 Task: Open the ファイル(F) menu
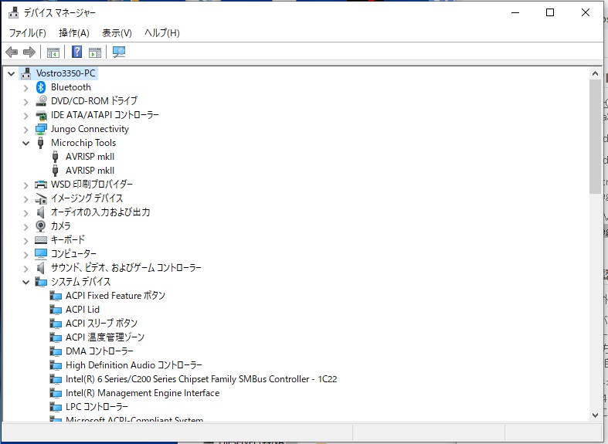tap(28, 33)
